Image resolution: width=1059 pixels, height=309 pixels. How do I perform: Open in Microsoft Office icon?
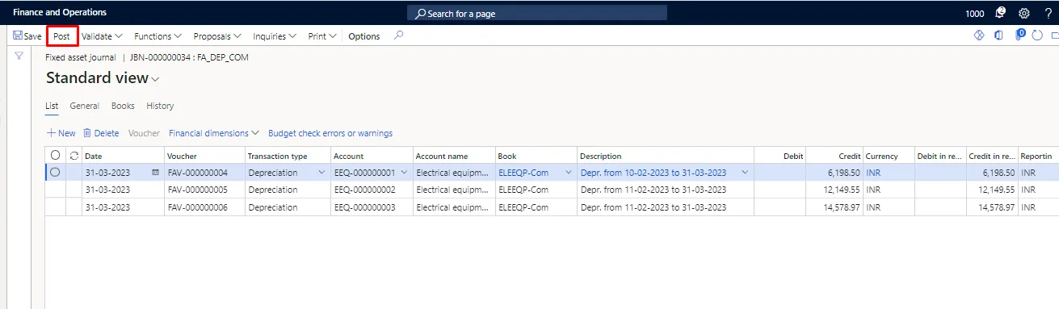coord(998,35)
